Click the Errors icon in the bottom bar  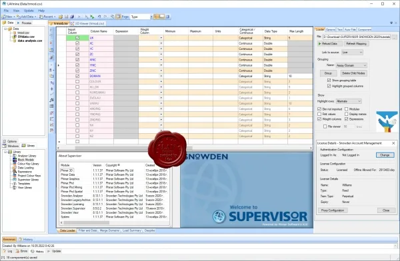click(17, 251)
